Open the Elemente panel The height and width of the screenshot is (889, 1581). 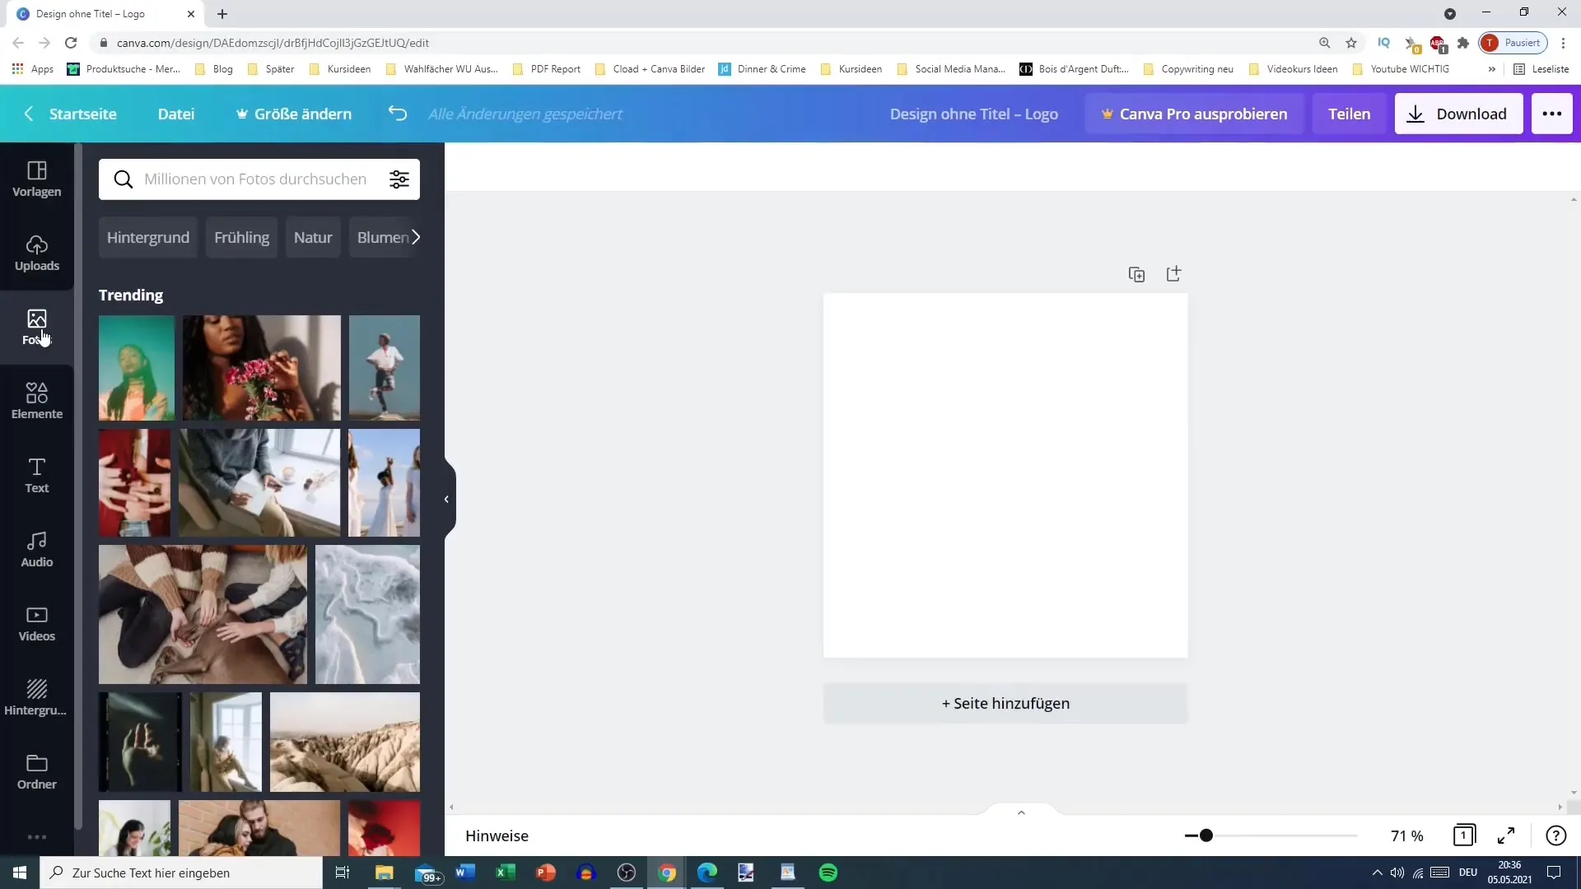click(36, 401)
